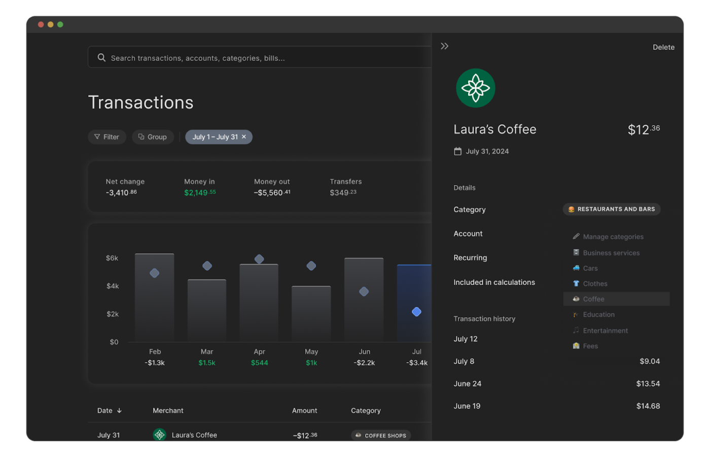The image size is (710, 474).
Task: Click the Cars category icon
Action: [x=576, y=268]
